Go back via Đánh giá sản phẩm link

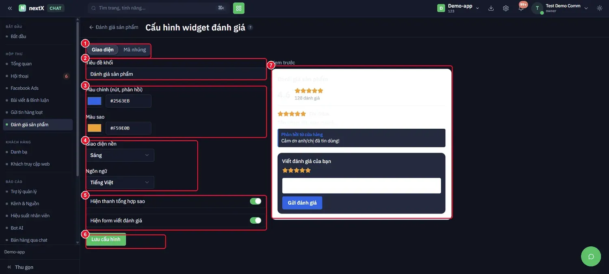pos(114,27)
